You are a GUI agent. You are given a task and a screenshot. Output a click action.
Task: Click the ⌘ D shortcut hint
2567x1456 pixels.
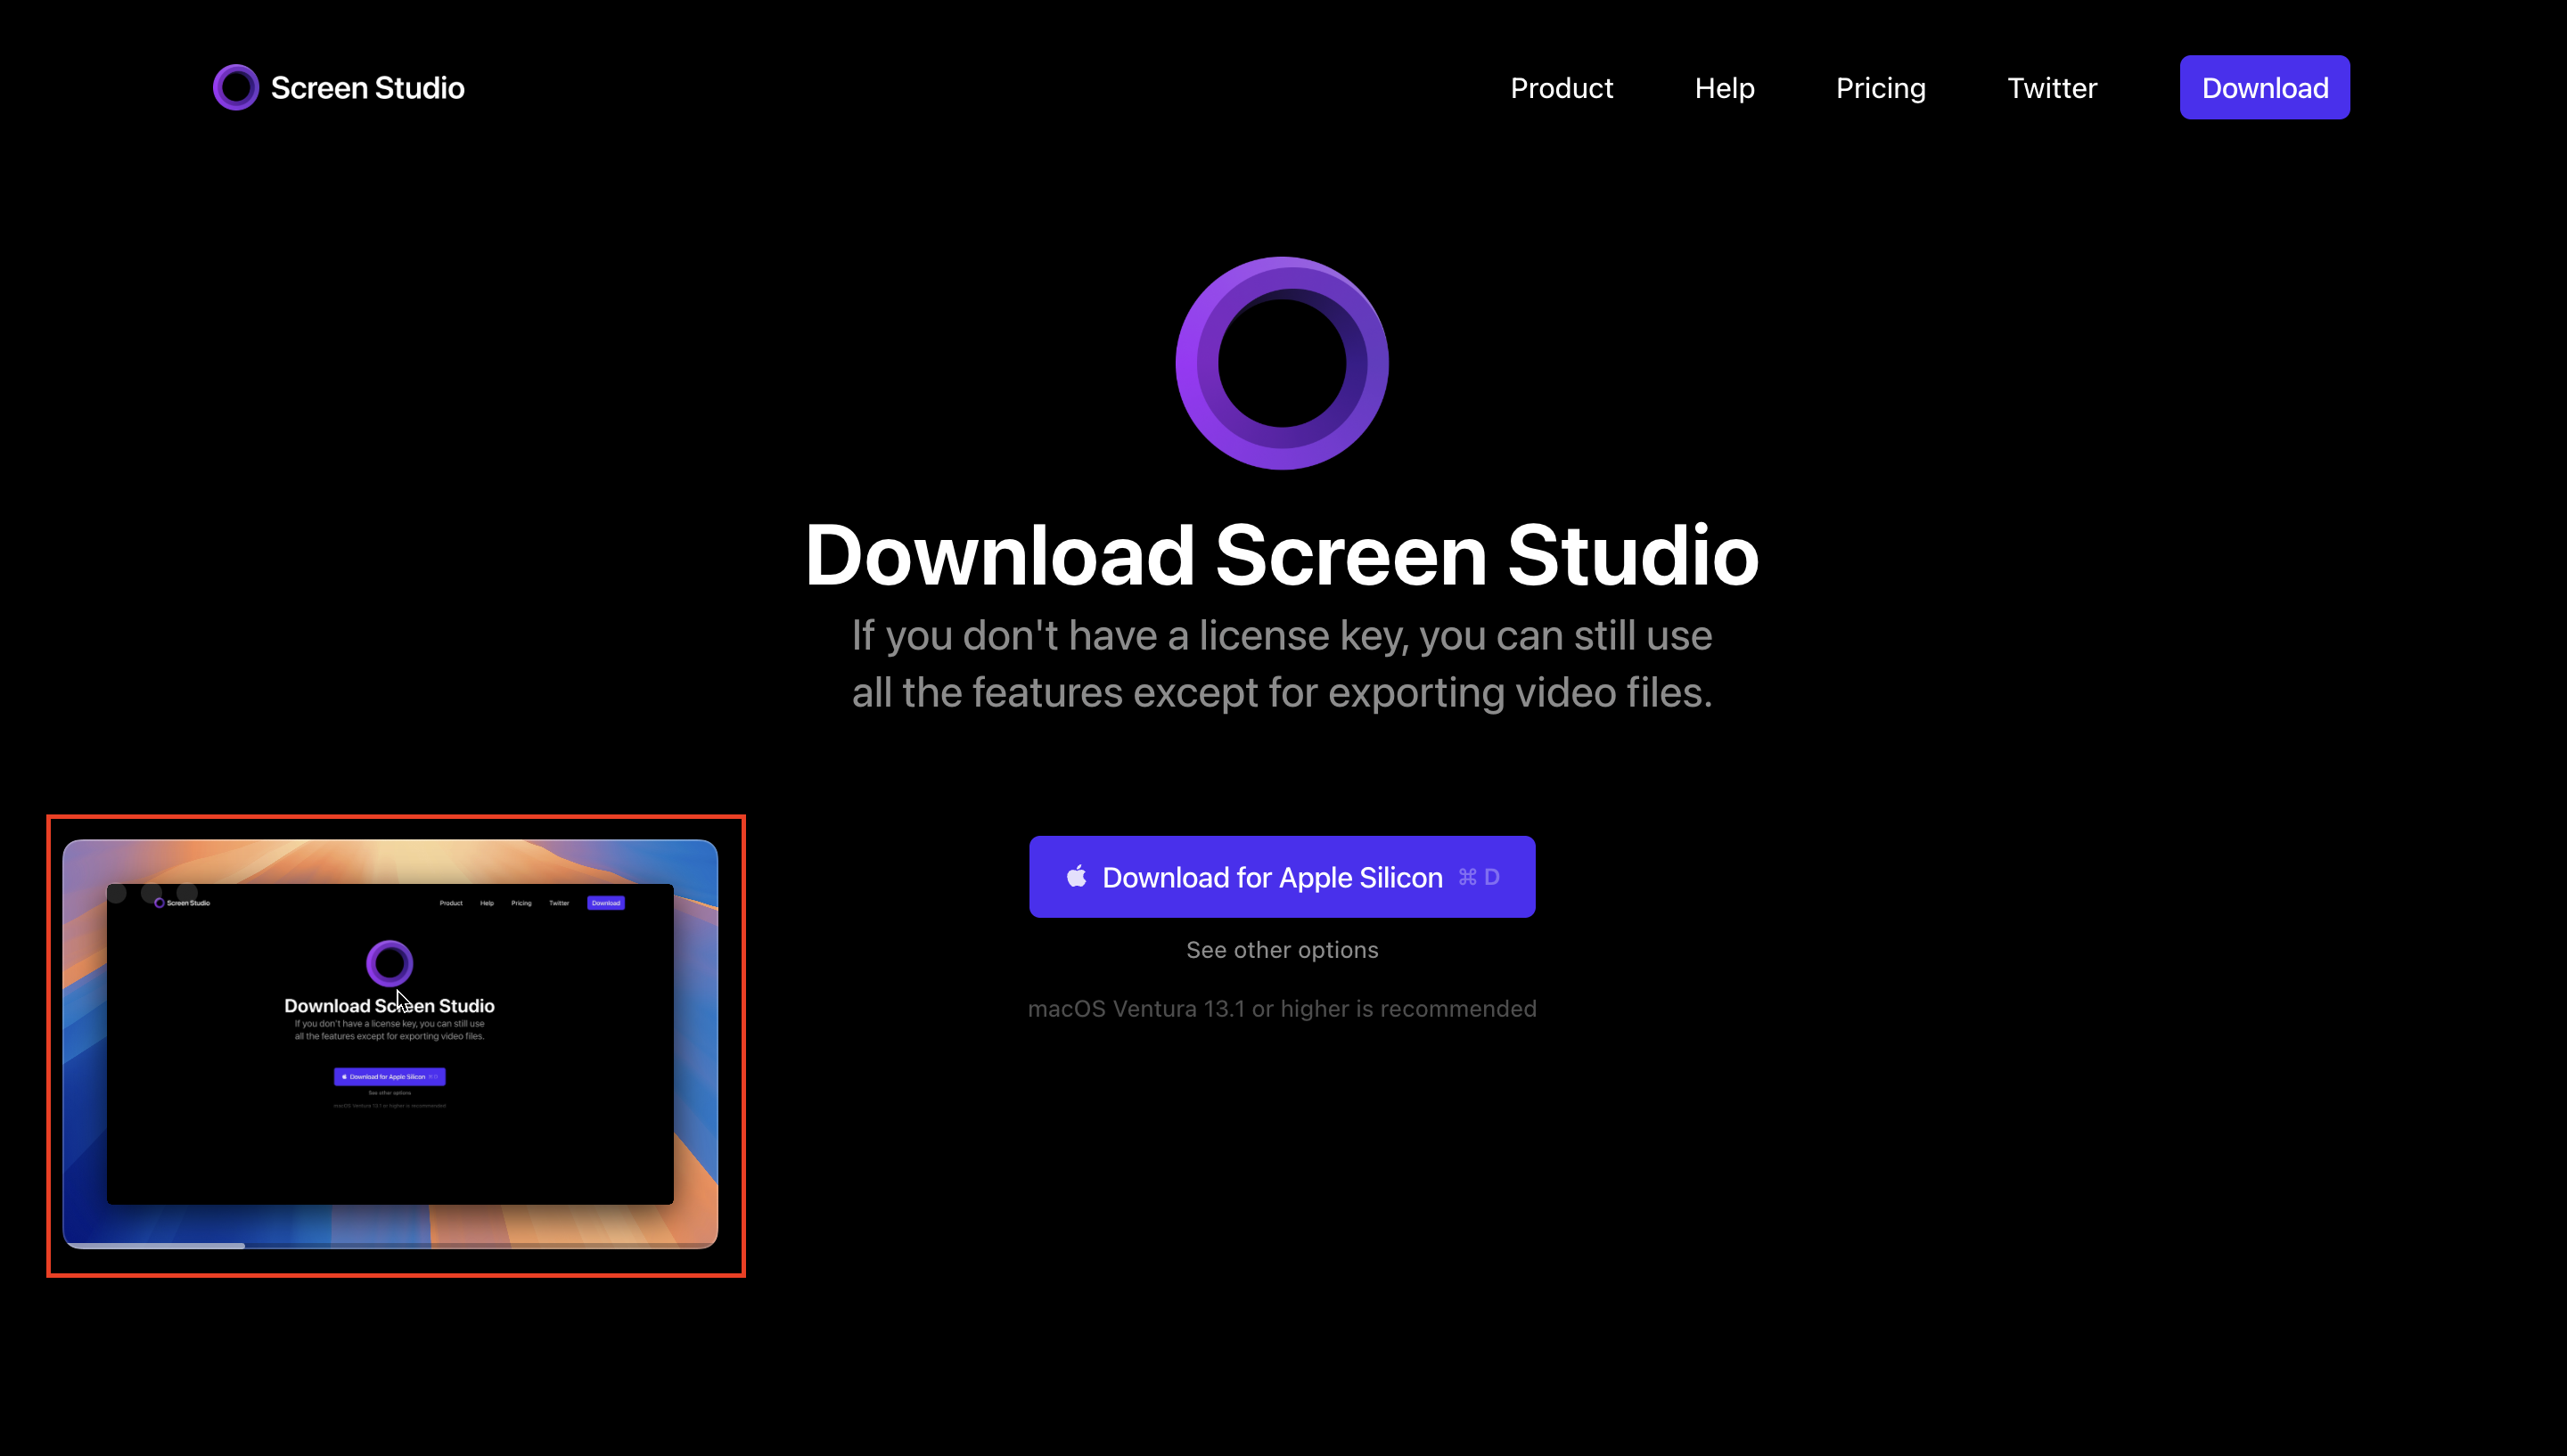tap(1479, 877)
